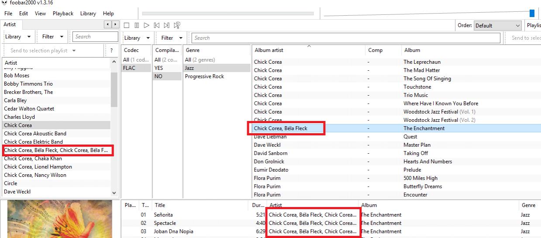Click the question mark help button
The height and width of the screenshot is (238, 541).
[112, 51]
